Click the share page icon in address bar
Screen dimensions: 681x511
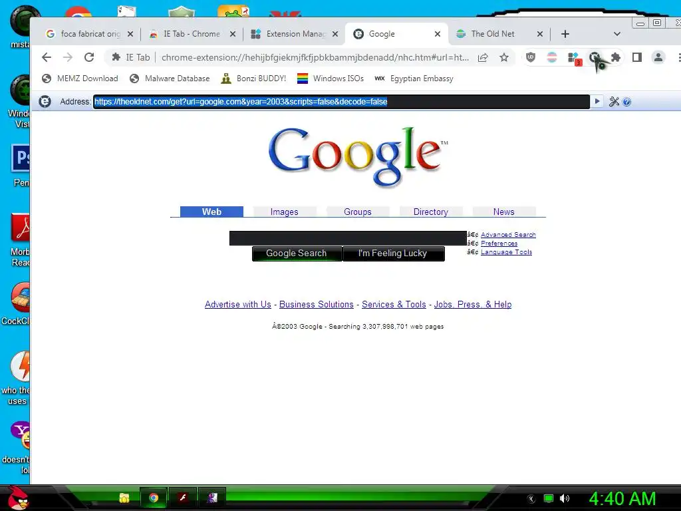pos(483,57)
